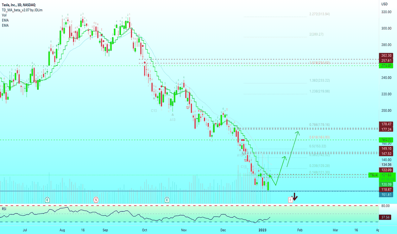Select Fibonacci level 2(289.27)
This screenshot has height=234, width=397.
[316, 34]
